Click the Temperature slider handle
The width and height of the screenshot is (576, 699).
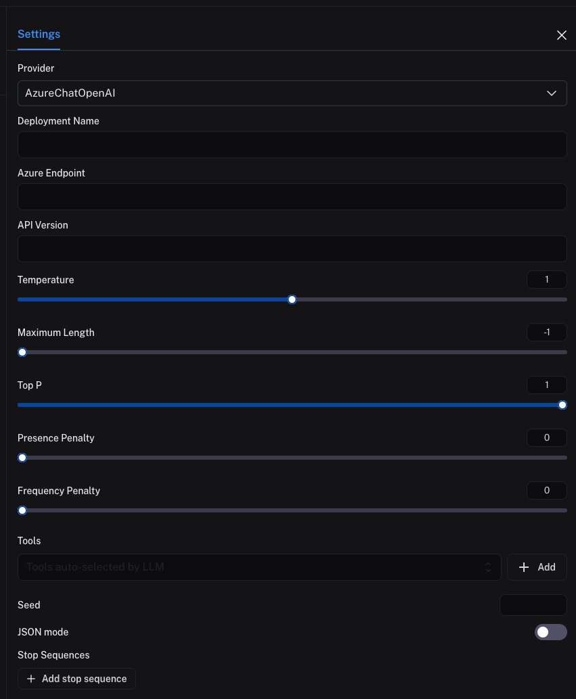[292, 299]
